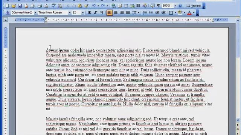
Task: Toggle underline Ч formatting
Action: 102,12
